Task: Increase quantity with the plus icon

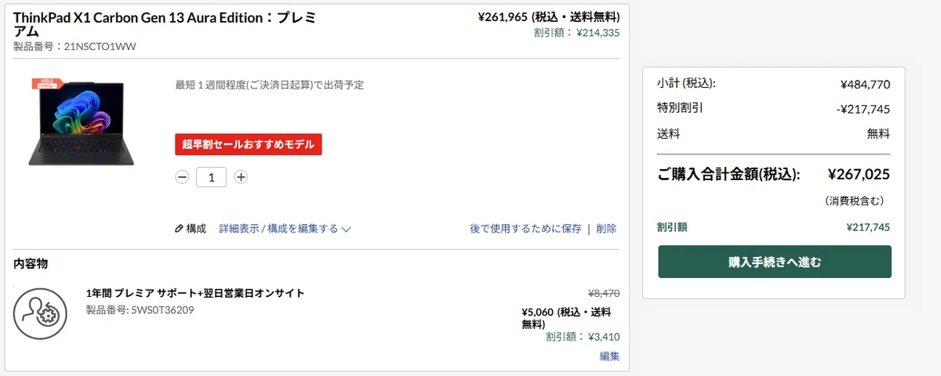Action: tap(242, 177)
